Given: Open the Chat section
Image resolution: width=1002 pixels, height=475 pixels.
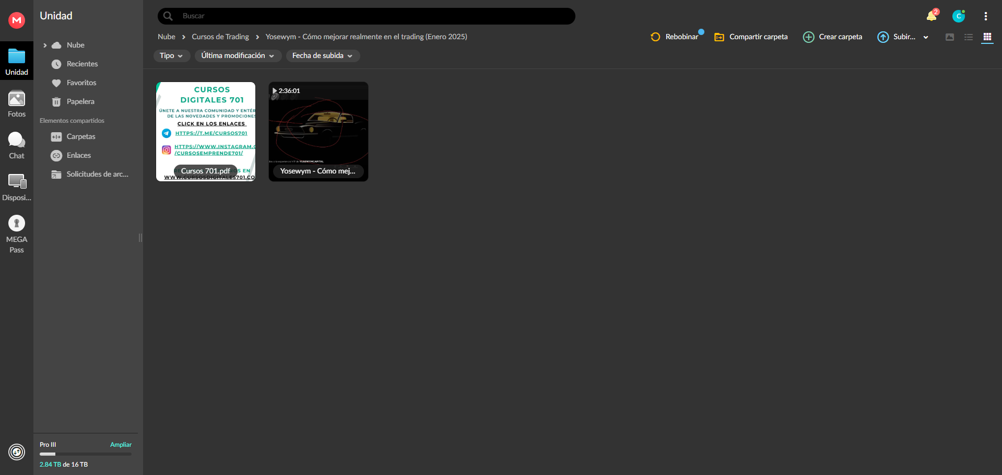Looking at the screenshot, I should [17, 145].
